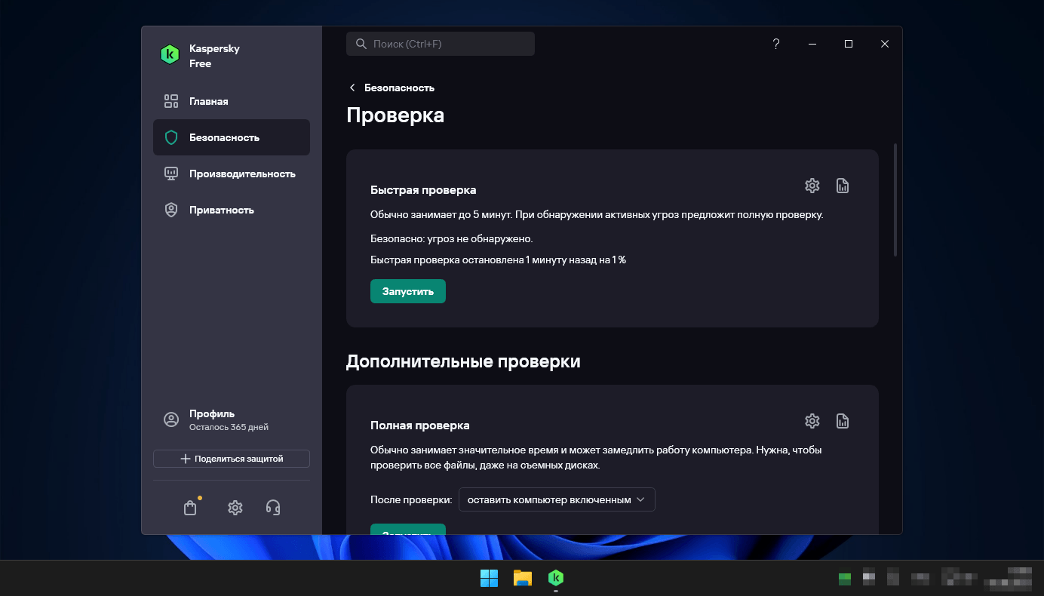Open Полная проверка settings gear
Viewport: 1044px width, 596px height.
[x=812, y=421]
